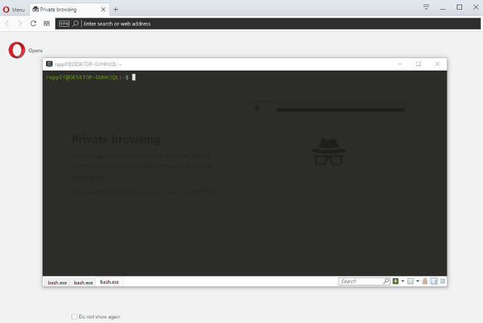Open Opera's tab menu icon in title bar
Screen dimensions: 483x323
pyautogui.click(x=426, y=7)
